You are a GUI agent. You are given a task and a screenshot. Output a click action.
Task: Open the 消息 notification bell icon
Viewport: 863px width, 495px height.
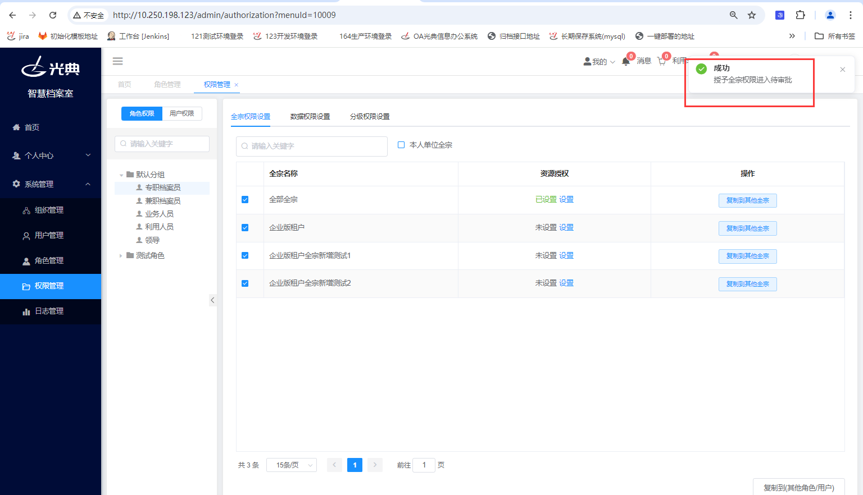(x=626, y=61)
